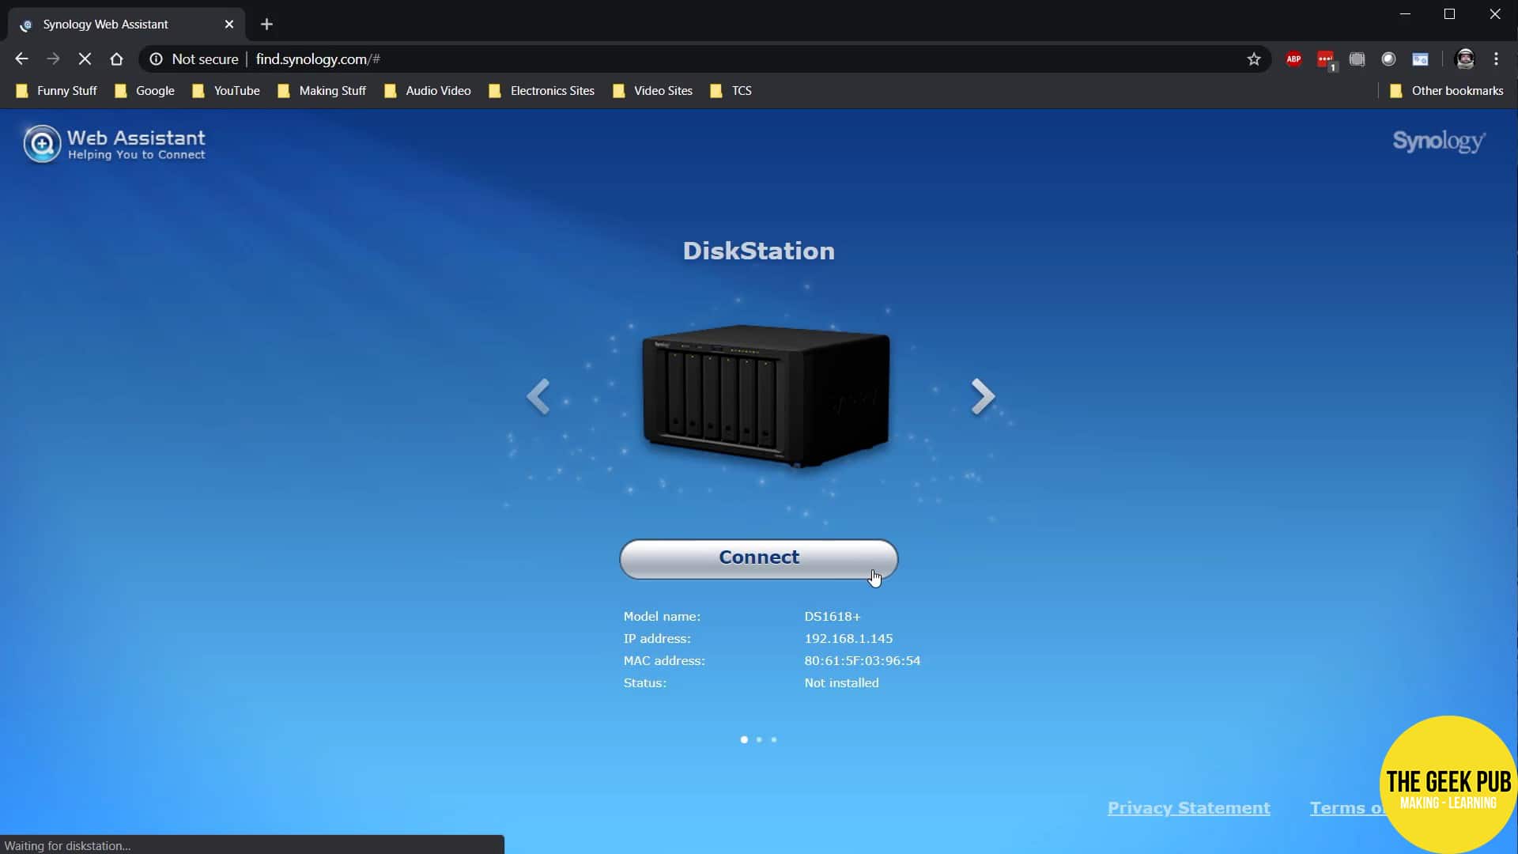Open the Chrome three-dot menu
Image resolution: width=1518 pixels, height=854 pixels.
(x=1496, y=59)
